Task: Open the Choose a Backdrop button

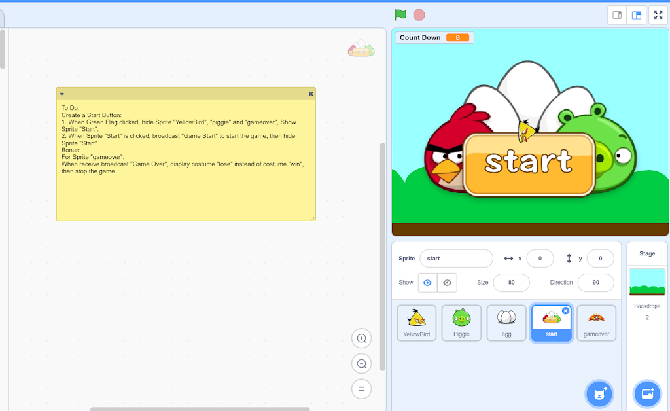Action: 647,394
